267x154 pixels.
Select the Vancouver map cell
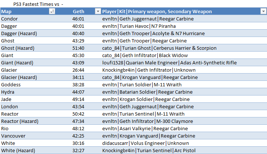tap(28, 136)
